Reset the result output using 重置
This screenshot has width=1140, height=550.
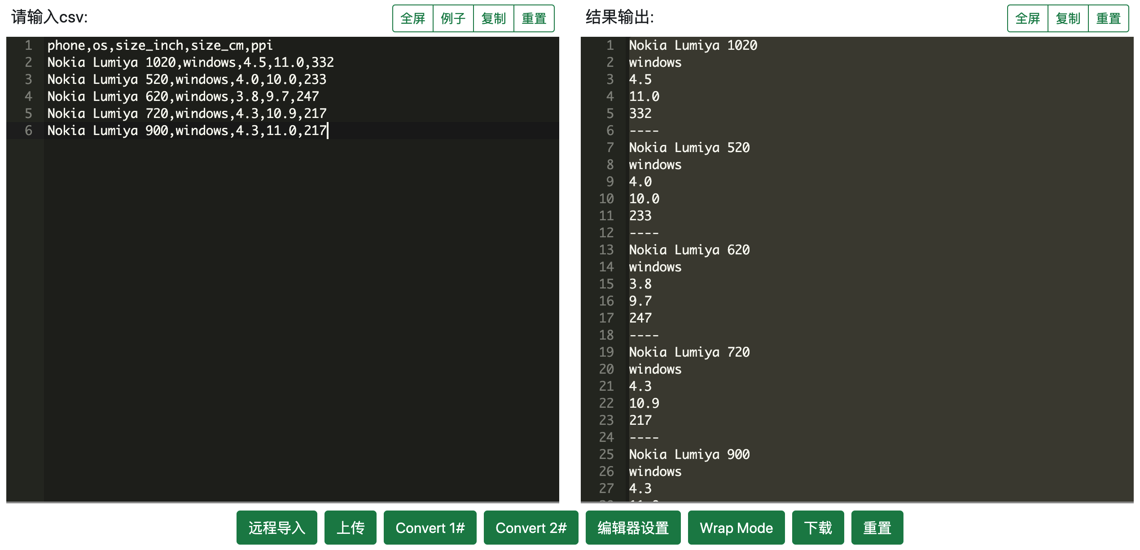click(x=1109, y=18)
